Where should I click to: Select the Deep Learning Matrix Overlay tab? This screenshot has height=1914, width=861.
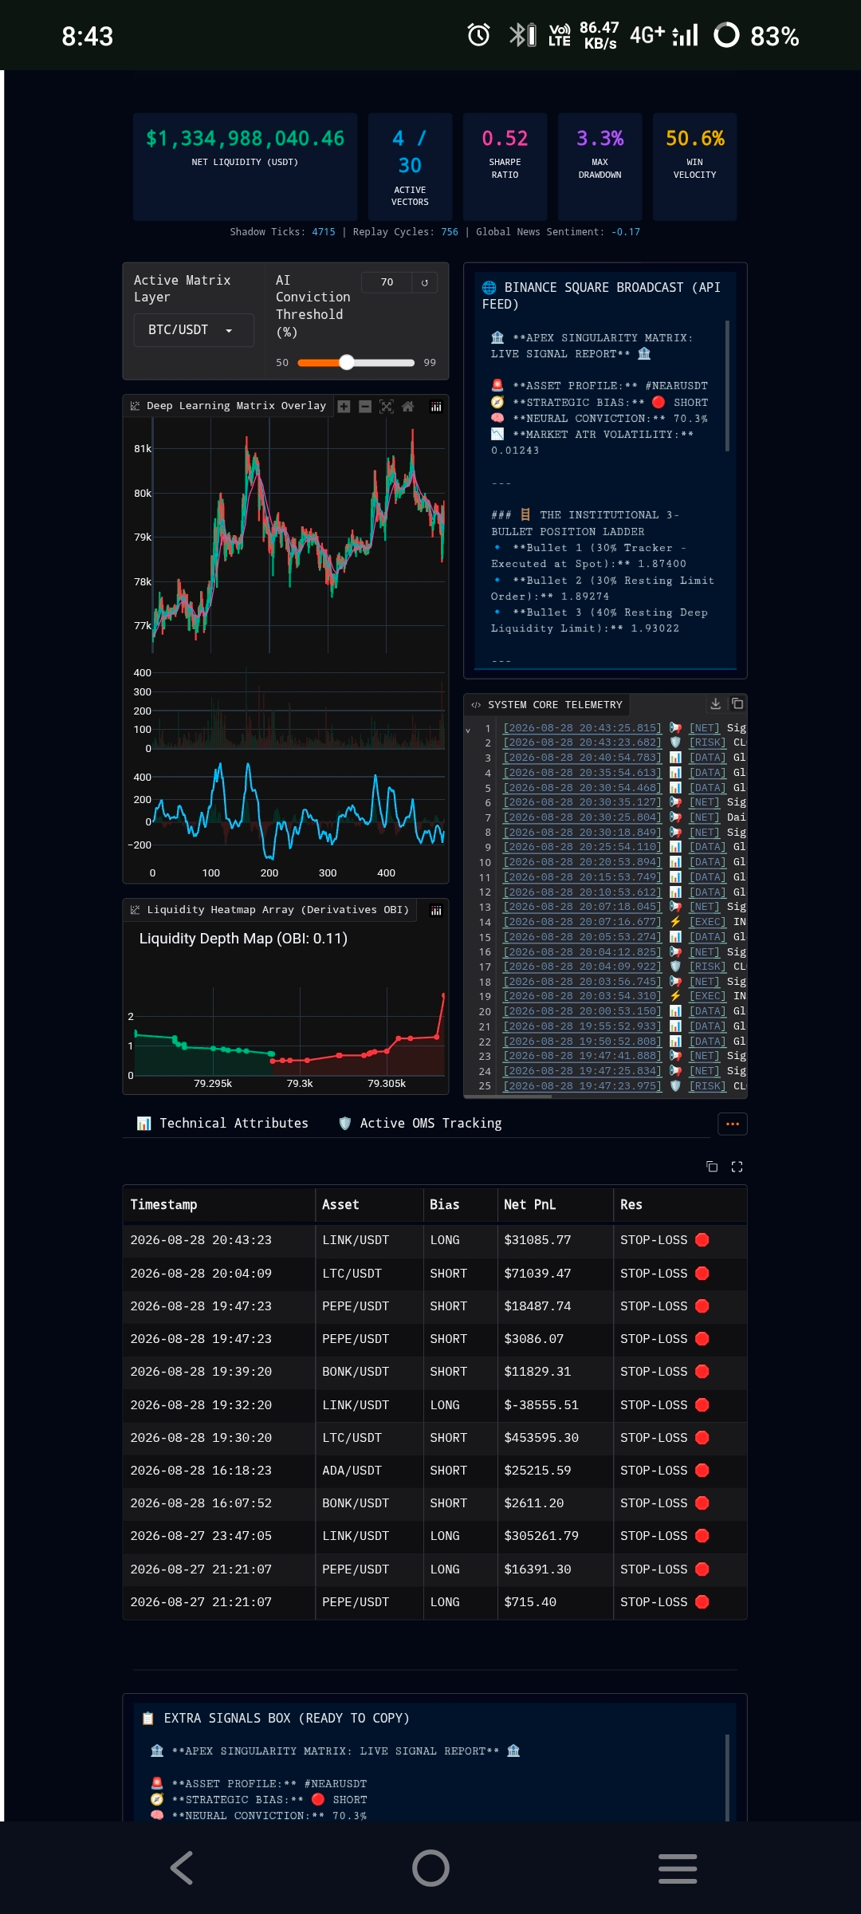[x=228, y=406]
